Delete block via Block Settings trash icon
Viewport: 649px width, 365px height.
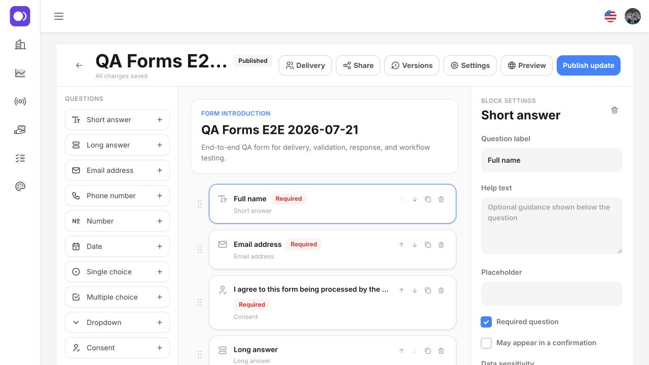pos(615,110)
